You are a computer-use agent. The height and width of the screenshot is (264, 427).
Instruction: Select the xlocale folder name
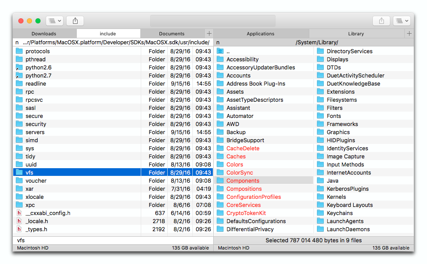35,197
